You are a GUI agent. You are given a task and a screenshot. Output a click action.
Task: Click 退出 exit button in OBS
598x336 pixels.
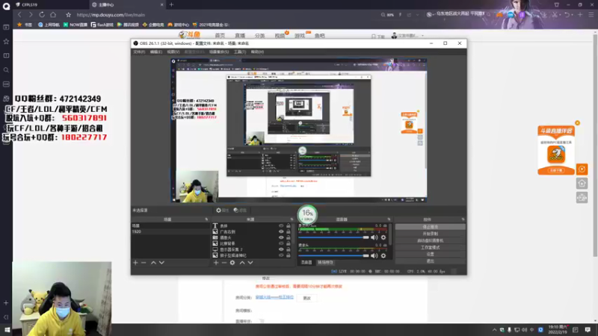click(431, 261)
